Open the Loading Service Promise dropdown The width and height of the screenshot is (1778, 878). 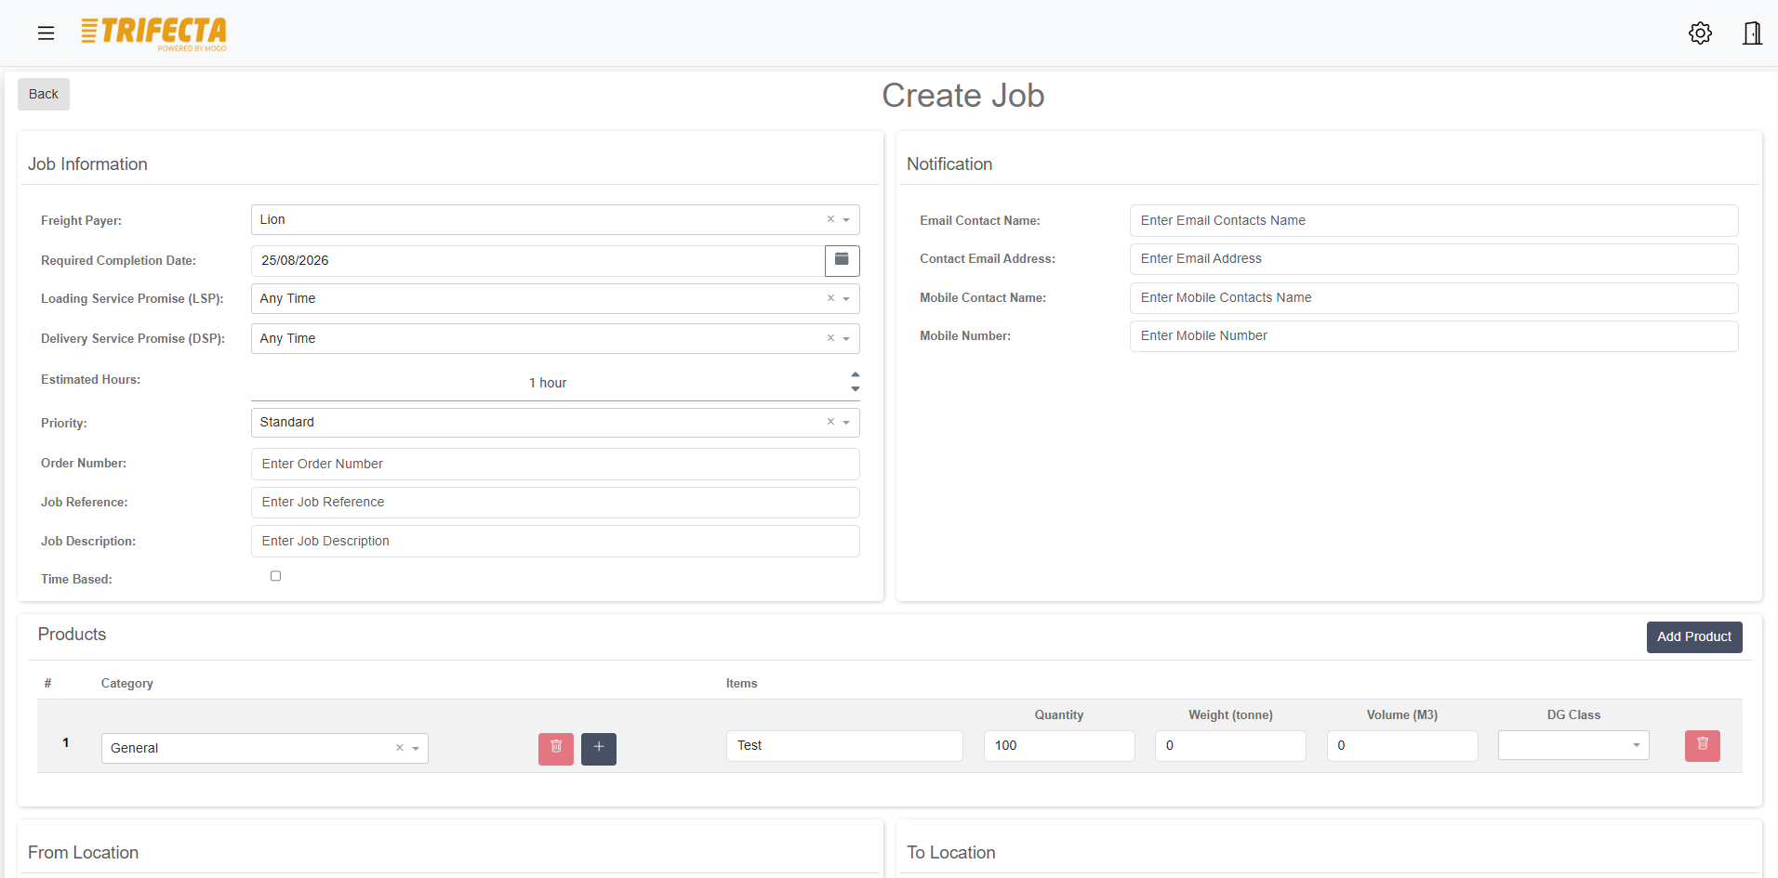tap(846, 299)
